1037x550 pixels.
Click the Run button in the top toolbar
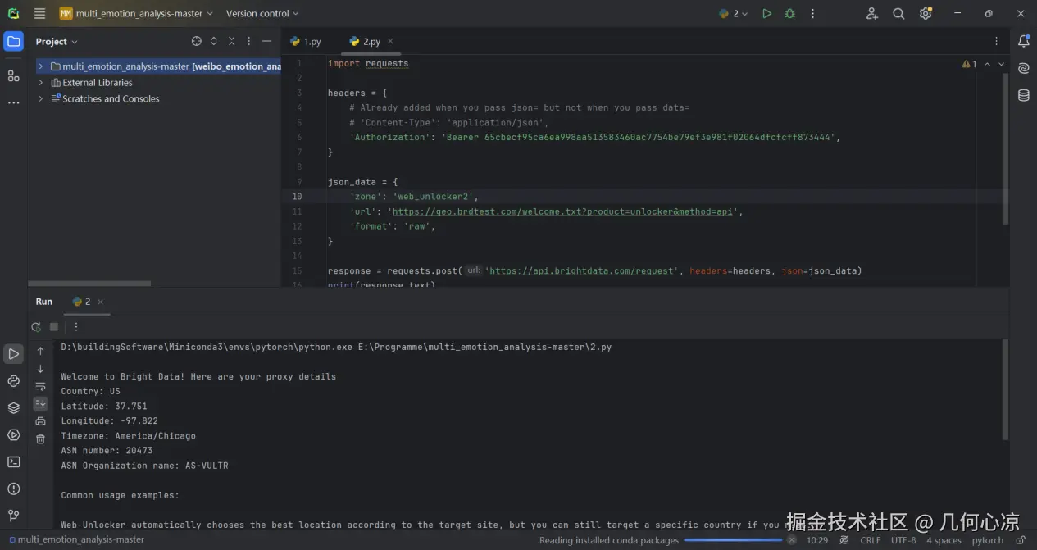[766, 14]
